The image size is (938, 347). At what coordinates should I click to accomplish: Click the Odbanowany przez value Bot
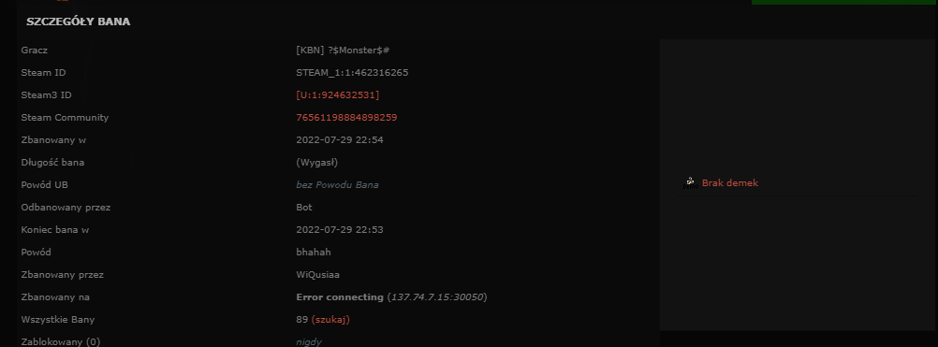click(304, 208)
